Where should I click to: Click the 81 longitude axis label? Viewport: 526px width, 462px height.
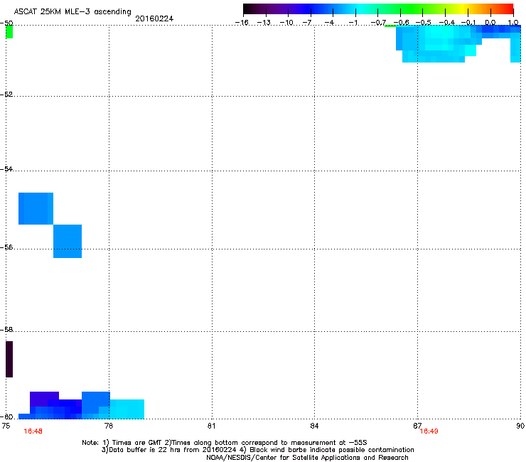click(x=211, y=426)
